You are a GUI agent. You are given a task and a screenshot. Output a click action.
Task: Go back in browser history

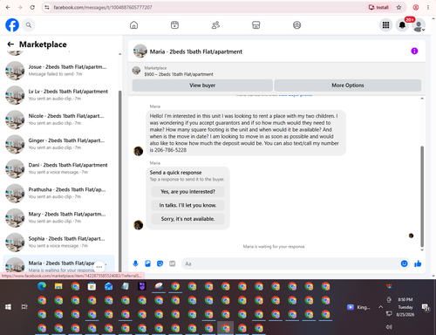pos(8,7)
